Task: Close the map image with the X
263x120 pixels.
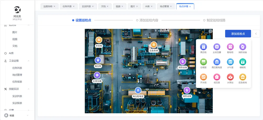Action: click(x=210, y=31)
